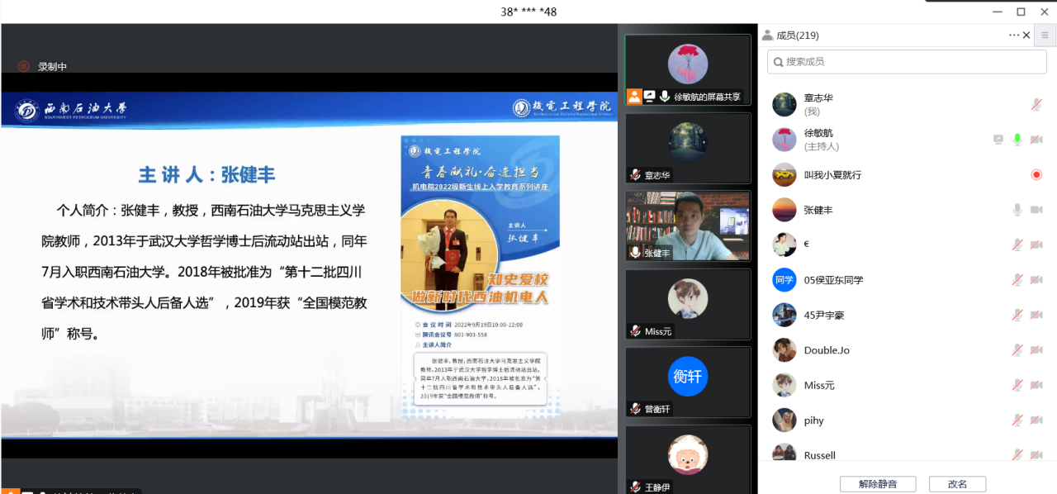Click 徐敏航's screen sharing icon in member list
1057x494 pixels.
point(998,140)
